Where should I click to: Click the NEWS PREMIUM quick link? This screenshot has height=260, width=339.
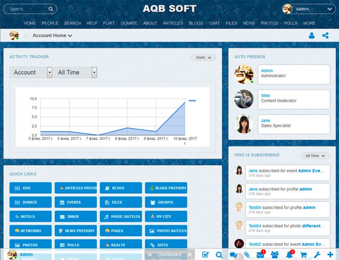point(76,231)
